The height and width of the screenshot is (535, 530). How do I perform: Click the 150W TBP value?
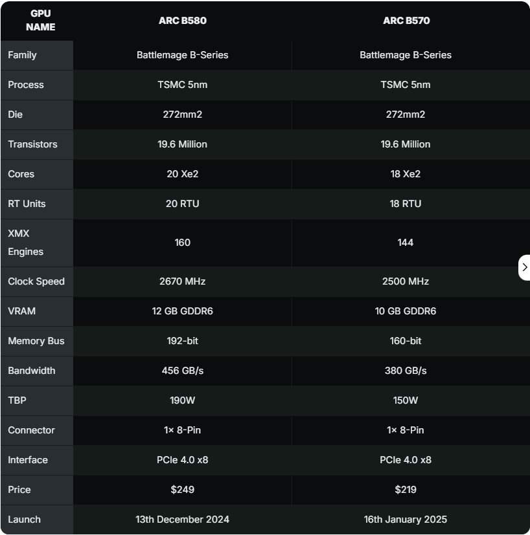click(406, 400)
